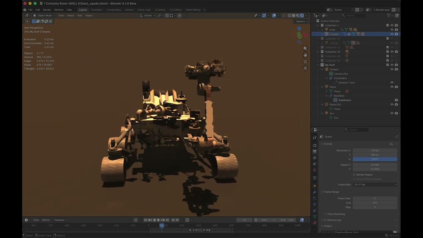Open the Physics properties tab
Screen dimensions: 423x238
(315, 204)
